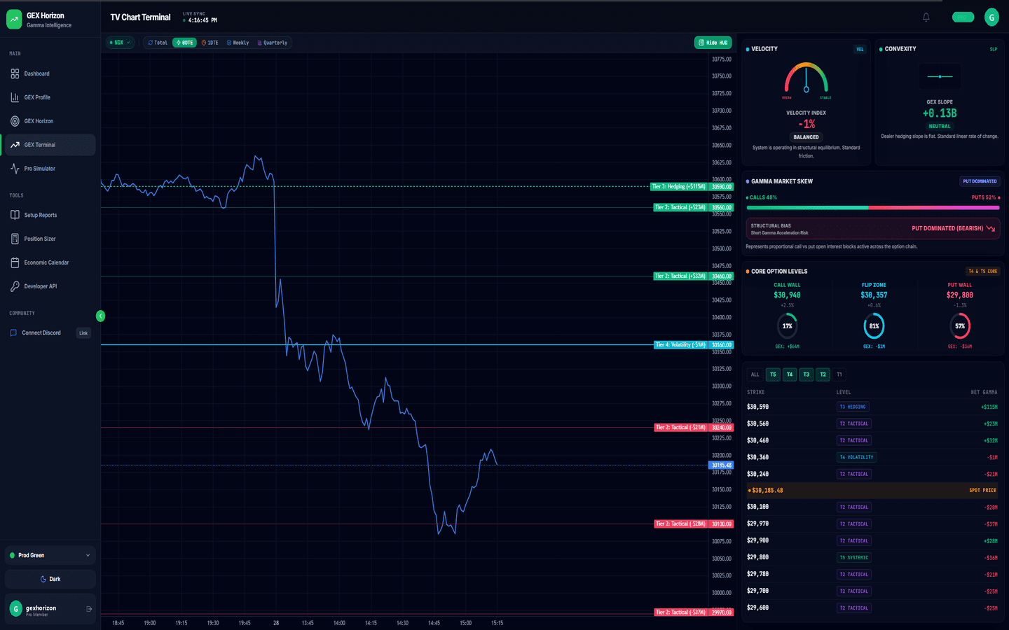Click the $30,590 strike row
The width and height of the screenshot is (1009, 630).
[x=872, y=407]
